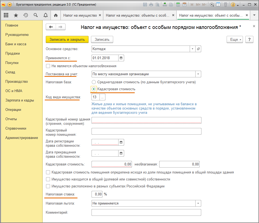
Task: Check 'Имущество находится в общей собственности'
Action: tap(48, 179)
